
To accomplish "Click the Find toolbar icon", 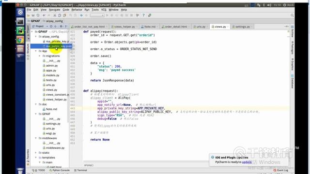I will pos(71,15).
